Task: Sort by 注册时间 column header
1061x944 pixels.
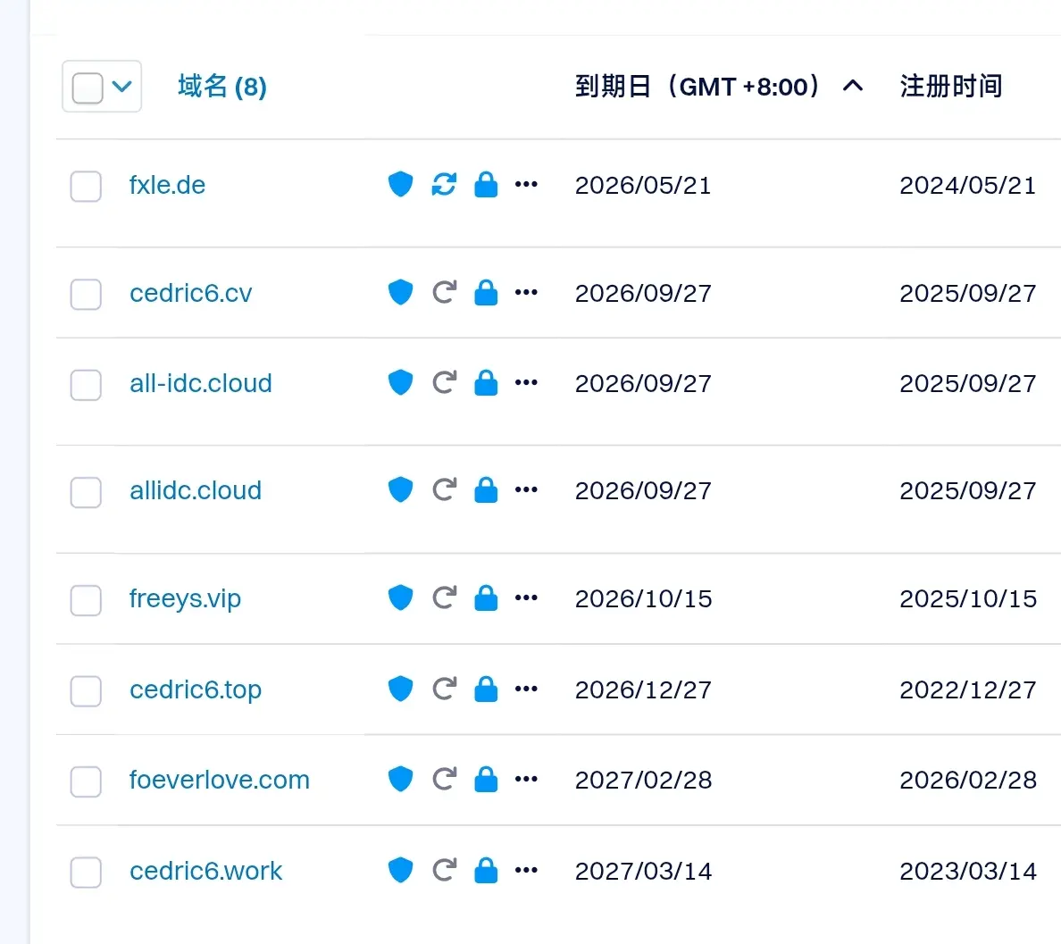Action: 951,87
